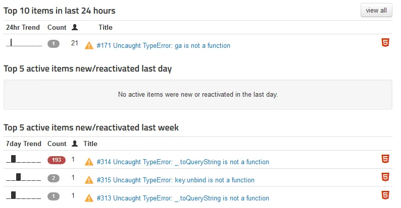The height and width of the screenshot is (208, 401).
Task: Click the person icon in the 7-day table header
Action: [75, 144]
